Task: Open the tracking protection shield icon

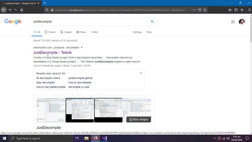Action: (x=47, y=10)
